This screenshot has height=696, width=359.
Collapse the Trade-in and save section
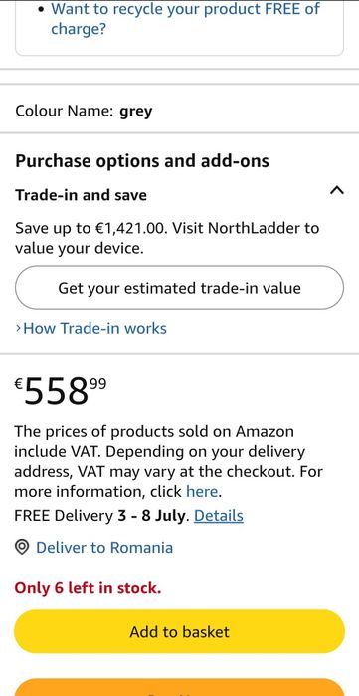337,191
